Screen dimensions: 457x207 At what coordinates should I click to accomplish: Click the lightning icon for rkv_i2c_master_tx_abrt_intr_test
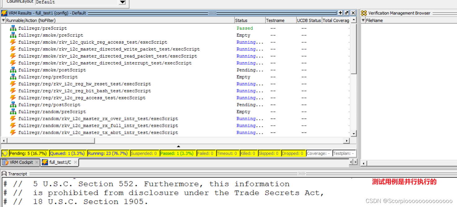pos(13,133)
